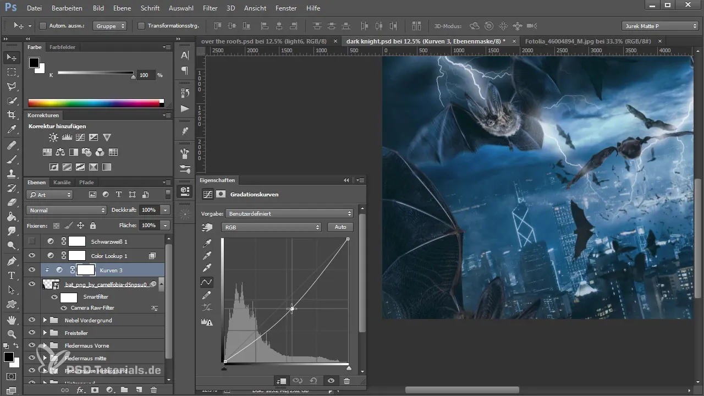704x396 pixels.
Task: Show the Schwarzweiß 1 layer
Action: point(32,241)
